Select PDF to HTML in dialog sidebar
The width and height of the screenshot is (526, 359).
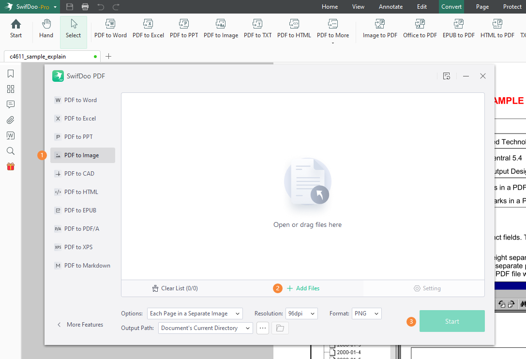click(83, 192)
